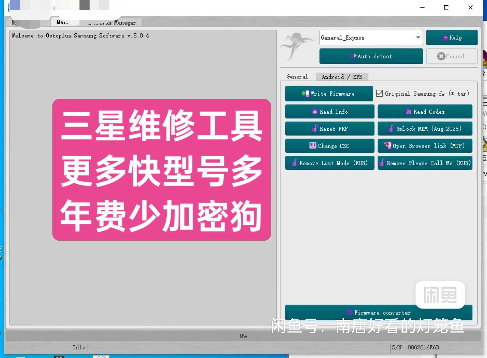Switch to the Android / EFS tab
The height and width of the screenshot is (358, 487).
tap(342, 77)
